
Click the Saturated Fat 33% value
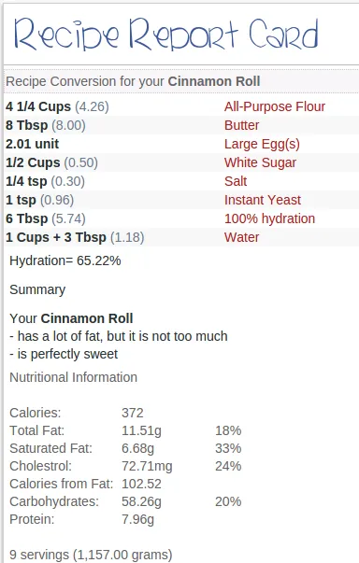228,448
